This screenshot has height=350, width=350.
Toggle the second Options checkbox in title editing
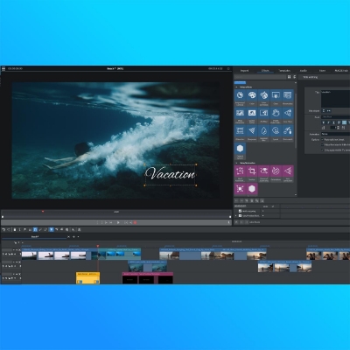(323, 144)
